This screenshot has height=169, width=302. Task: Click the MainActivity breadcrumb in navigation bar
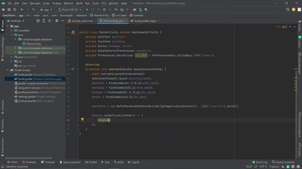tap(100, 15)
